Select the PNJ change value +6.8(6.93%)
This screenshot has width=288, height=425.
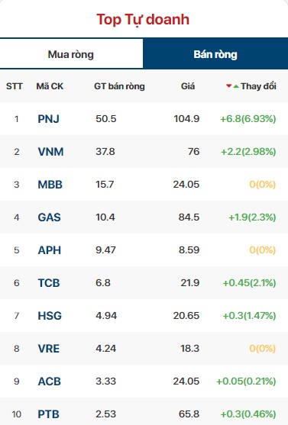(x=248, y=119)
